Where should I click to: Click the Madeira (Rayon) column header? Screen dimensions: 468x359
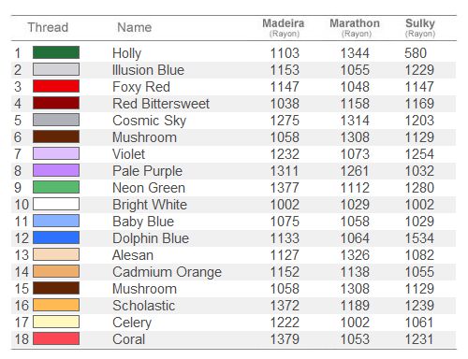284,28
